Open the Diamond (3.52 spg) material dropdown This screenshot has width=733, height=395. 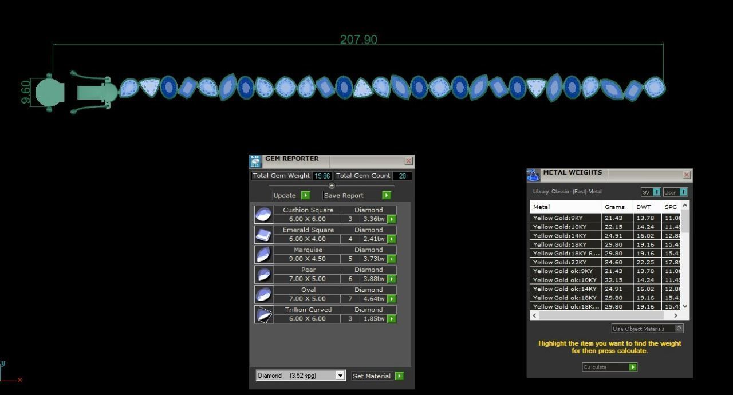coord(340,376)
